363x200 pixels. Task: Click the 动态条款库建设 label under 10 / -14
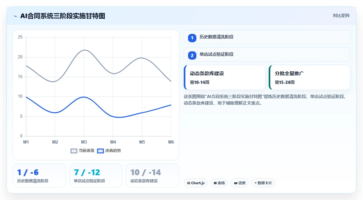144,181
